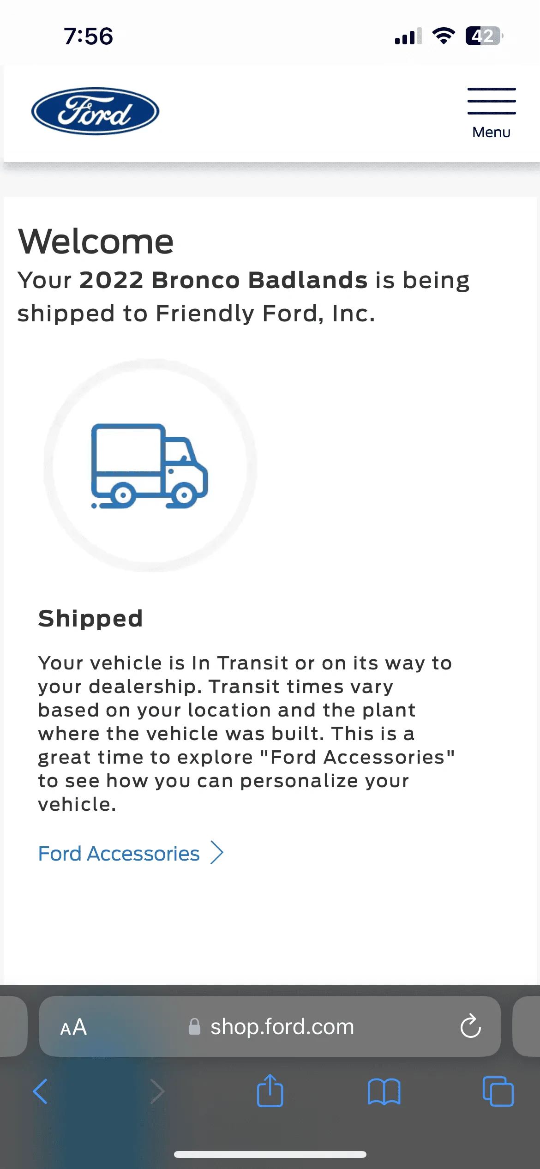
Task: Tap the 7:56 clock in status bar
Action: 88,36
